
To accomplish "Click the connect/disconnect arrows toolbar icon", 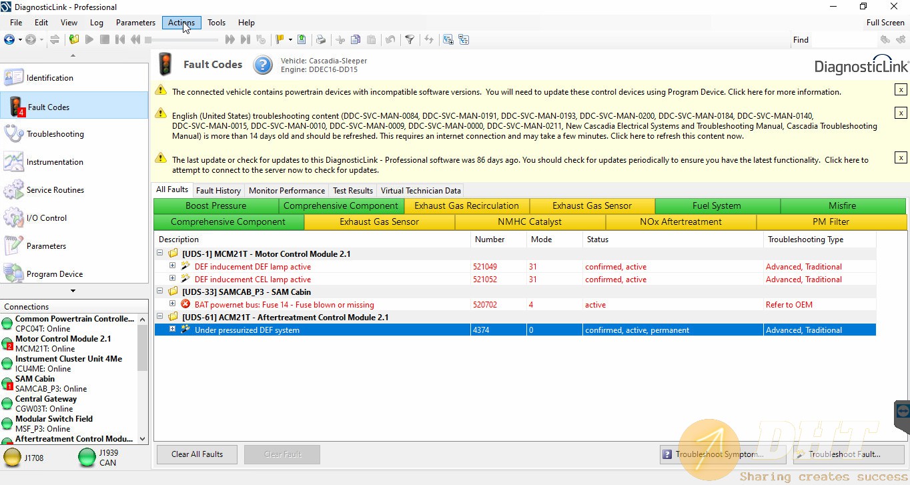I will pos(55,40).
